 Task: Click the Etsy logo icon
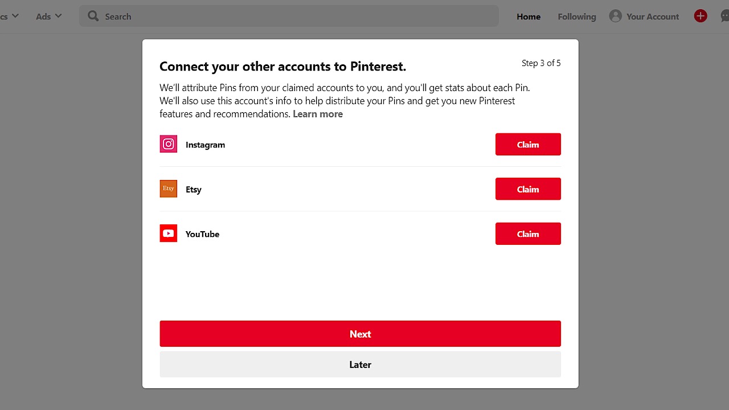169,189
